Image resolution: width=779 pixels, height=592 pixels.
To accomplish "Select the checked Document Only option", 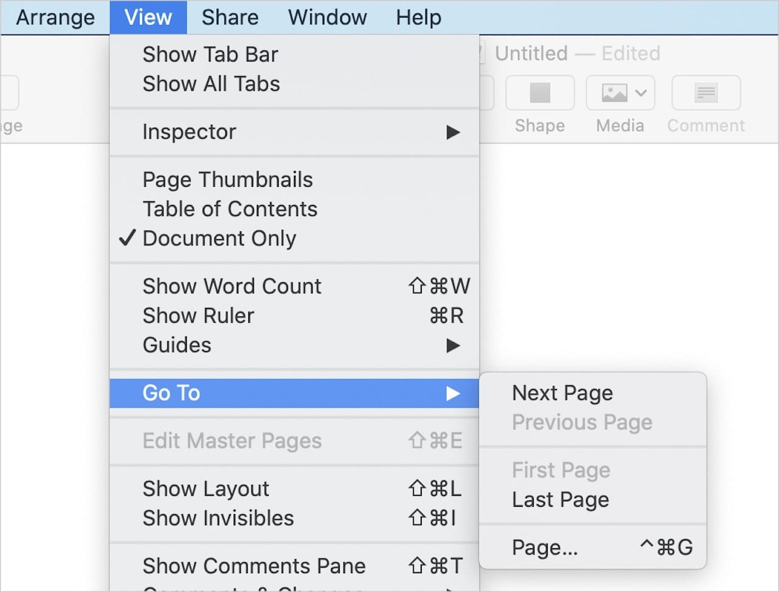I will [x=219, y=239].
